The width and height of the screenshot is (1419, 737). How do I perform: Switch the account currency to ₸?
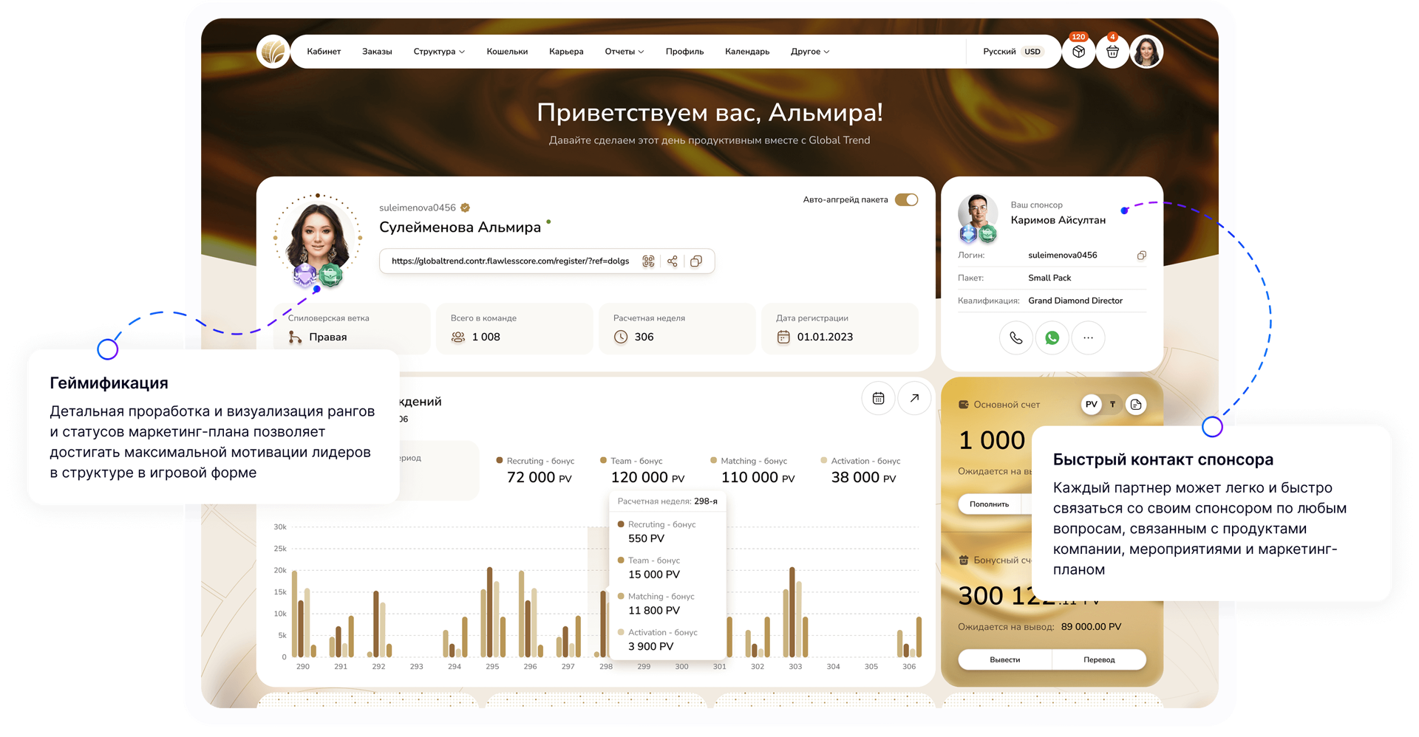(1112, 405)
